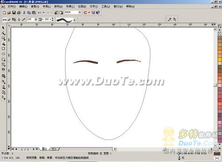Click the smoothing slider arrow button
222x162 pixels.
click(x=36, y=19)
